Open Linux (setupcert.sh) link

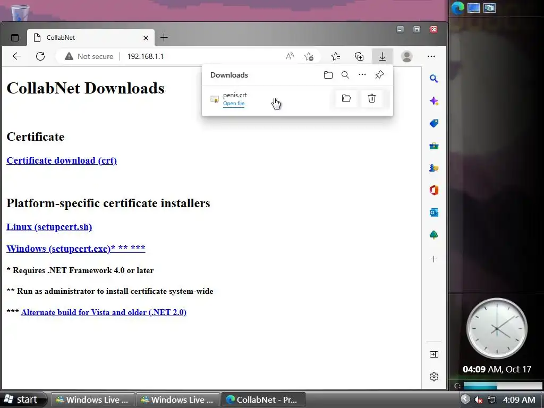pyautogui.click(x=49, y=227)
